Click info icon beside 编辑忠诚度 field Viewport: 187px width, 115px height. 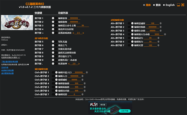pyautogui.click(x=161, y=23)
